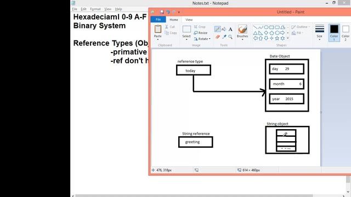This screenshot has height=197, width=351.
Task: Choose the Pentagon shape
Action: tap(271, 33)
